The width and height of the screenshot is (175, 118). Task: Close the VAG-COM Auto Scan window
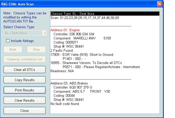point(160,4)
